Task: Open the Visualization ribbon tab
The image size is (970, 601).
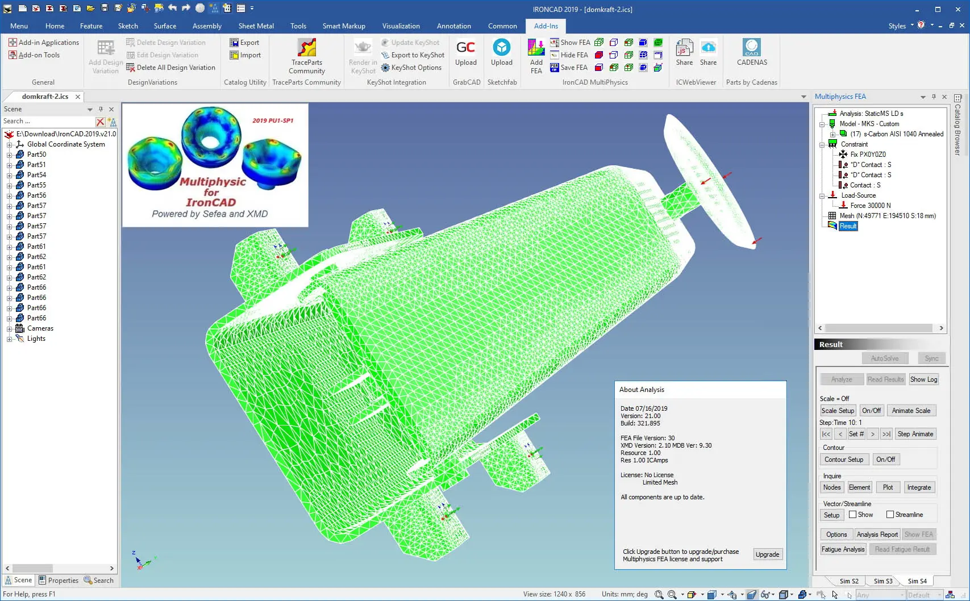Action: click(401, 26)
